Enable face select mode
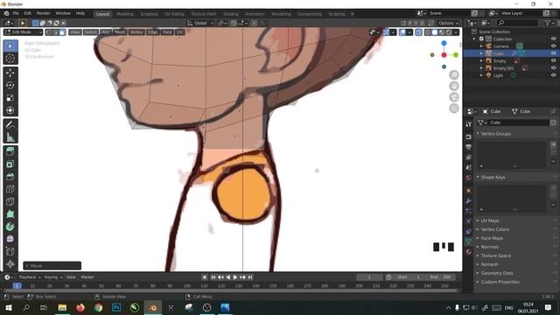Image resolution: width=560 pixels, height=315 pixels. click(62, 32)
